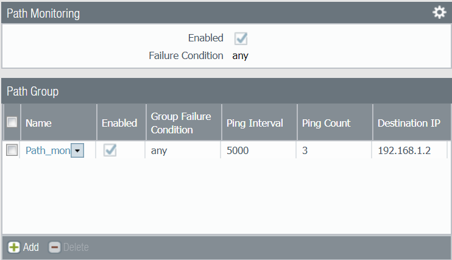Click the ping count value 3

pyautogui.click(x=305, y=151)
